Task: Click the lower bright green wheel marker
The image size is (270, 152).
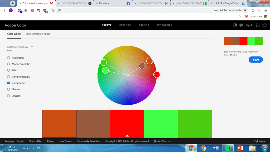Action: click(x=105, y=70)
